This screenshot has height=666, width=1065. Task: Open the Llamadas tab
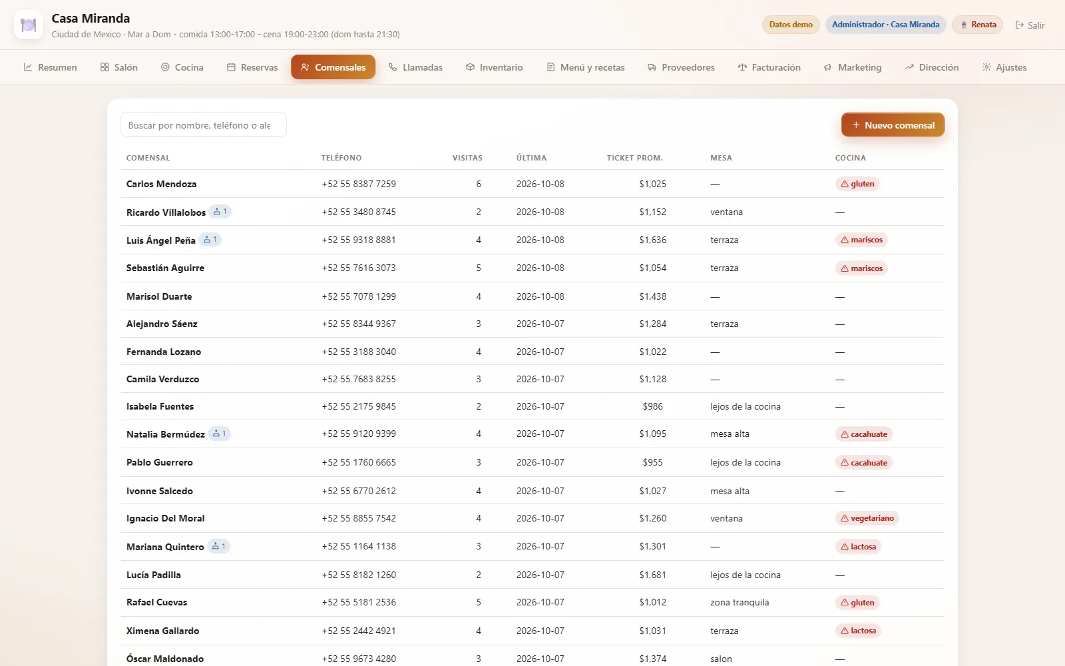pos(415,67)
